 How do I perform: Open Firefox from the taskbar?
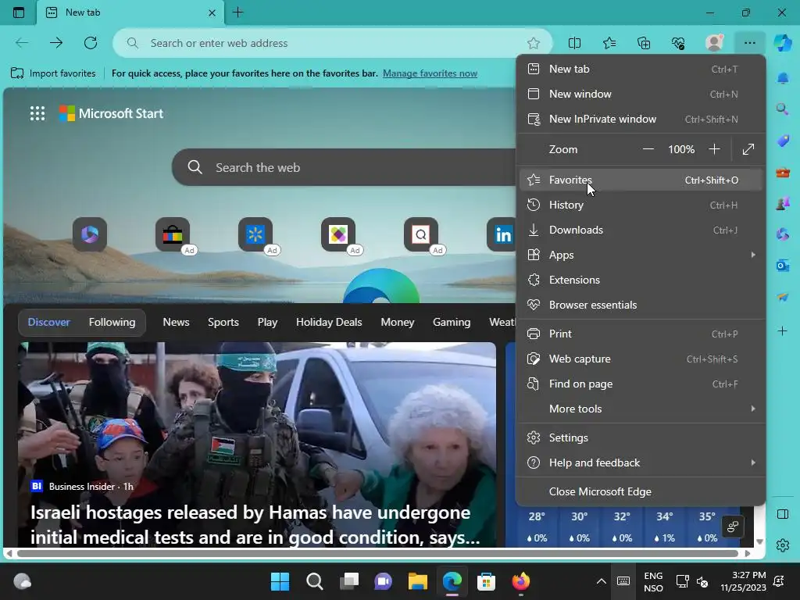(x=521, y=581)
